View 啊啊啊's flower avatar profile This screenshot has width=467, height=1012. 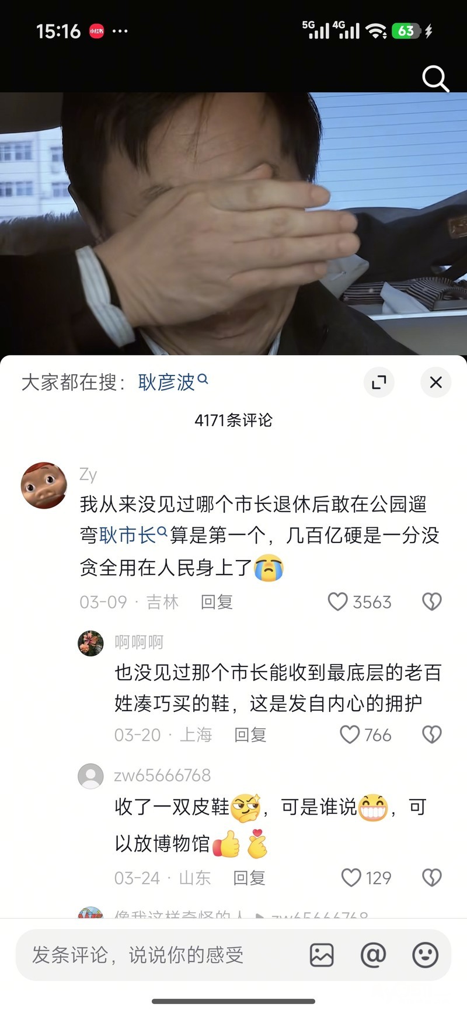(x=90, y=643)
